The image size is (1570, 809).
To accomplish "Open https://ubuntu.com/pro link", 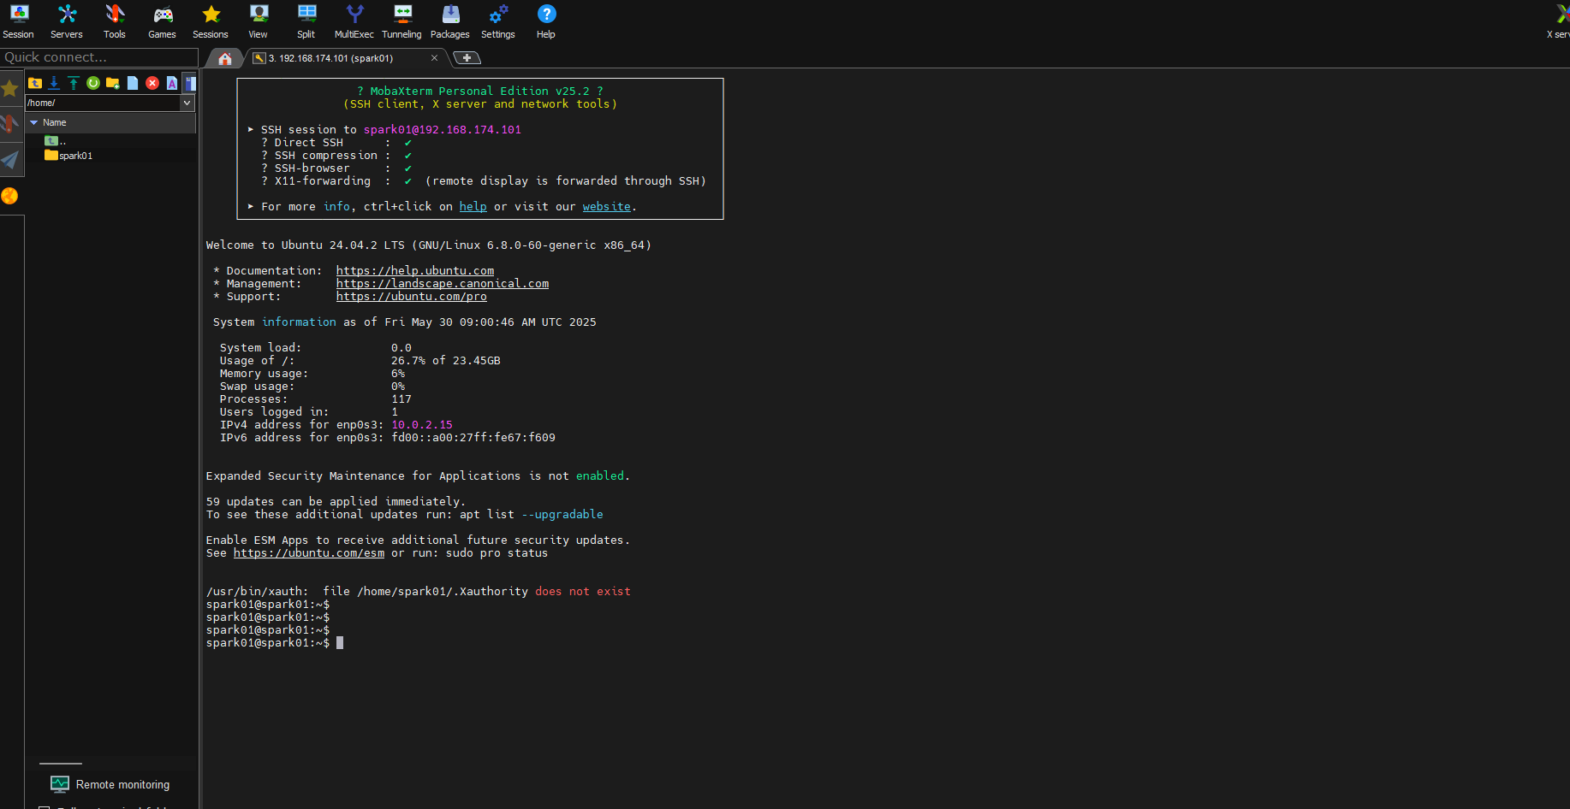I will coord(412,296).
